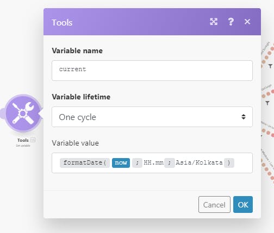The height and width of the screenshot is (233, 274).
Task: Click the first semicolon separator token
Action: (137, 163)
